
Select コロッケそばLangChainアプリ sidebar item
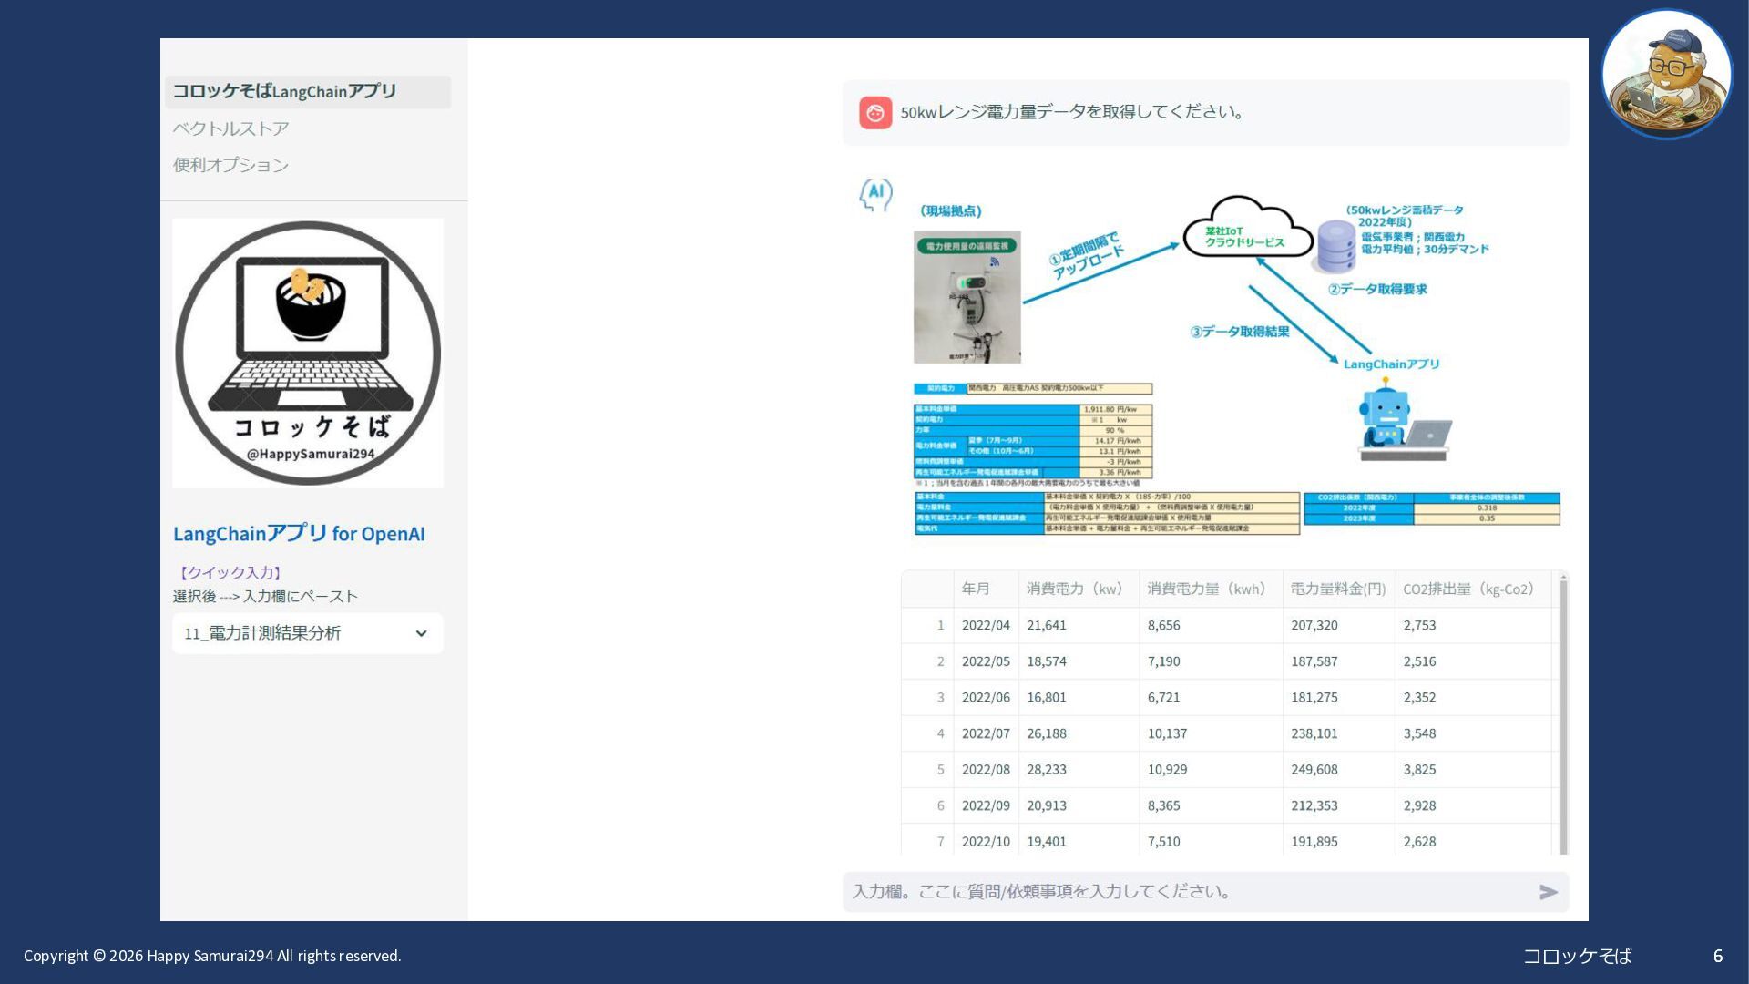(284, 91)
